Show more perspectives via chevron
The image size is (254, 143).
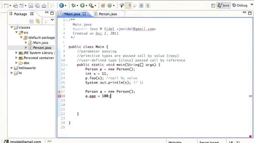click(x=252, y=4)
